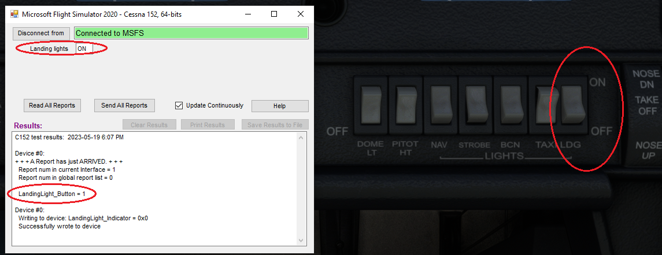Click the Clear Results button
This screenshot has height=255, width=662.
[149, 125]
